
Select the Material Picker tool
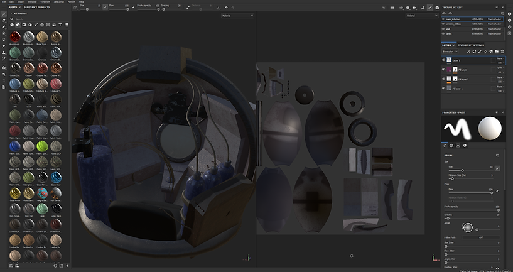pos(4,59)
